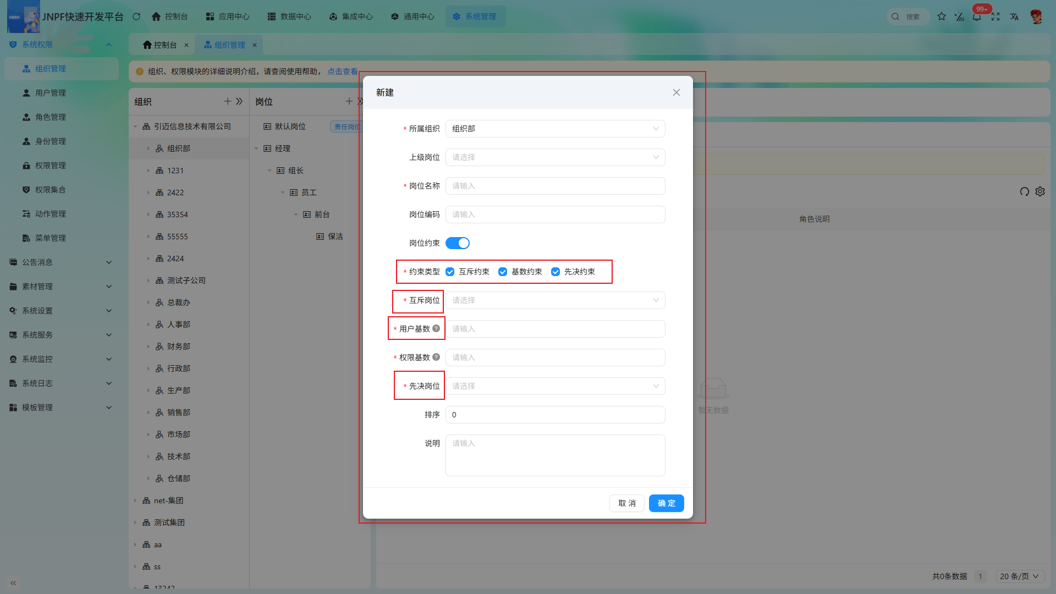Click the 排序 number field

pyautogui.click(x=555, y=415)
